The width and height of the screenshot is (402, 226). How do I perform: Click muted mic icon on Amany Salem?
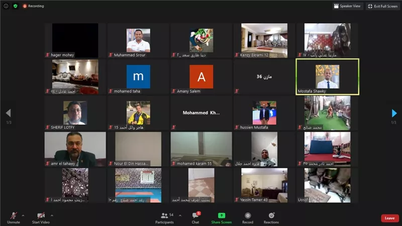point(173,91)
